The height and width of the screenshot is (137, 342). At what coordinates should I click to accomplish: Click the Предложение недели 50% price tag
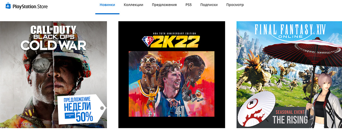coord(81,109)
